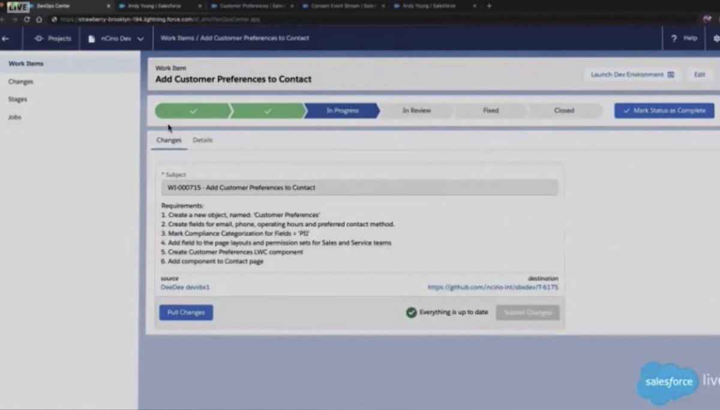
Task: Click the In Progress status step
Action: tap(342, 110)
